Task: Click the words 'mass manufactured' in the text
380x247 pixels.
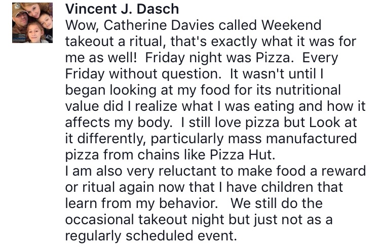Action: 292,139
